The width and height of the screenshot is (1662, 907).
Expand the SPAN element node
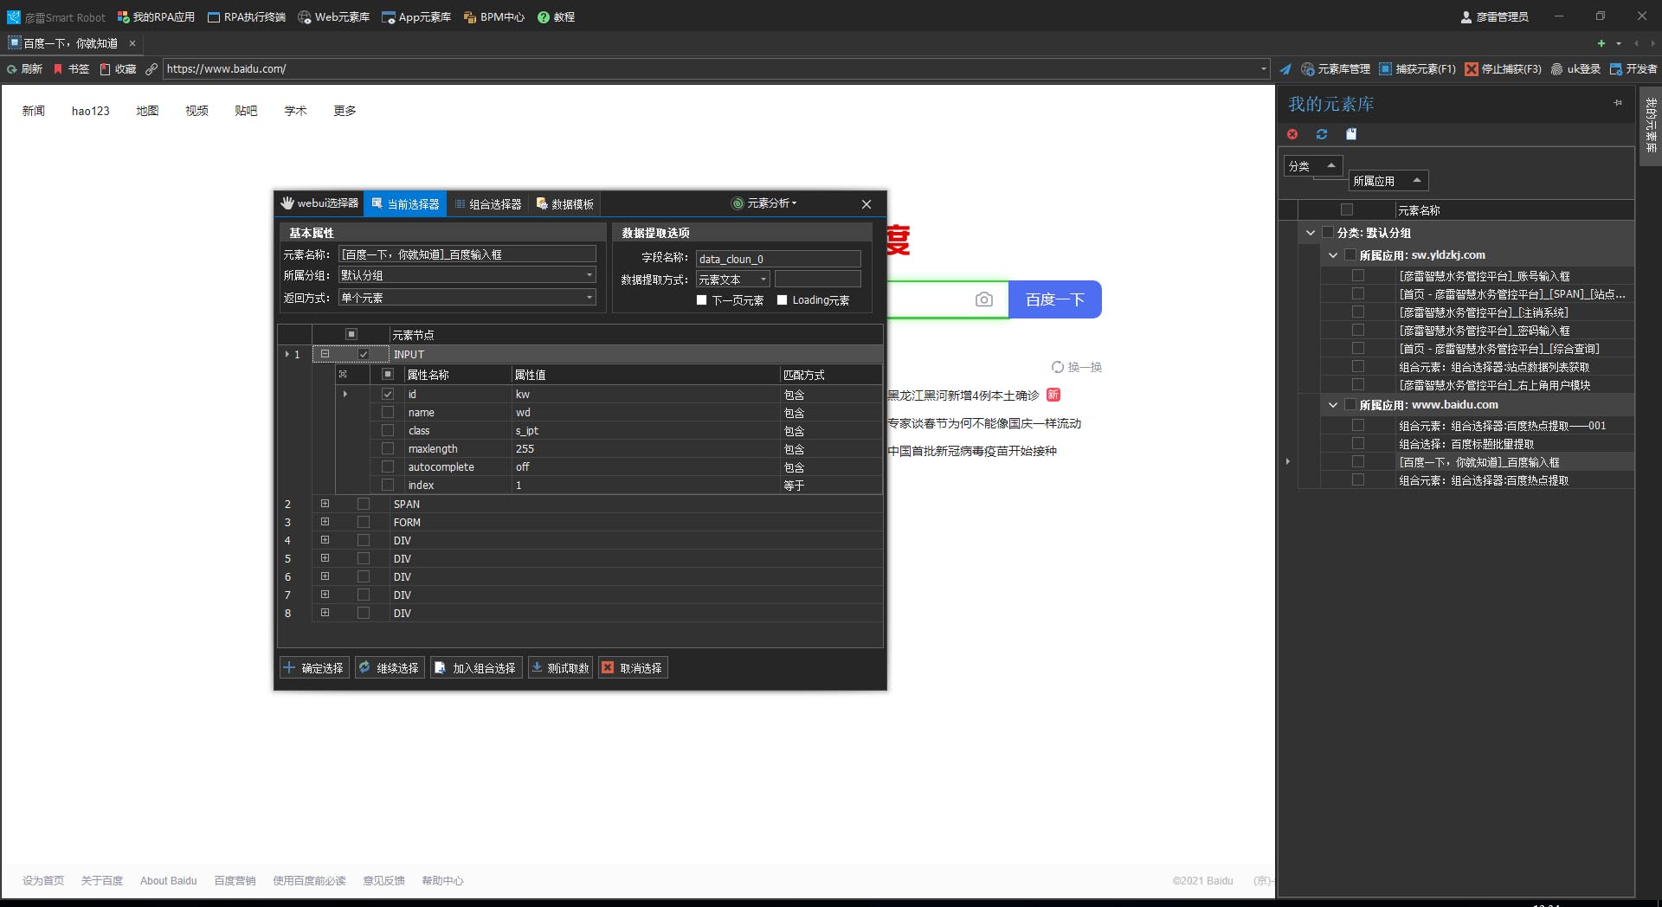(x=325, y=504)
